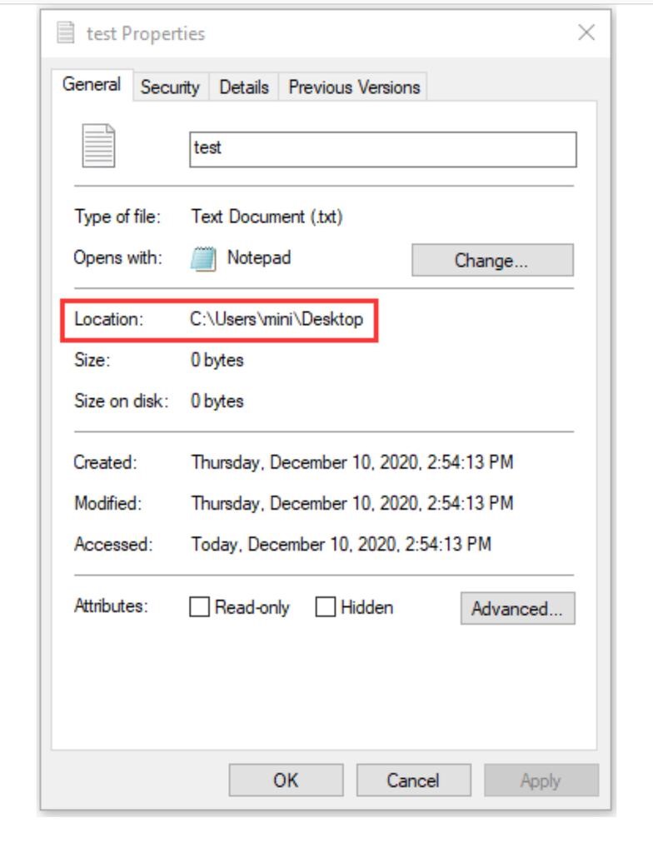653x853 pixels.
Task: Click the Location: label
Action: pyautogui.click(x=109, y=319)
